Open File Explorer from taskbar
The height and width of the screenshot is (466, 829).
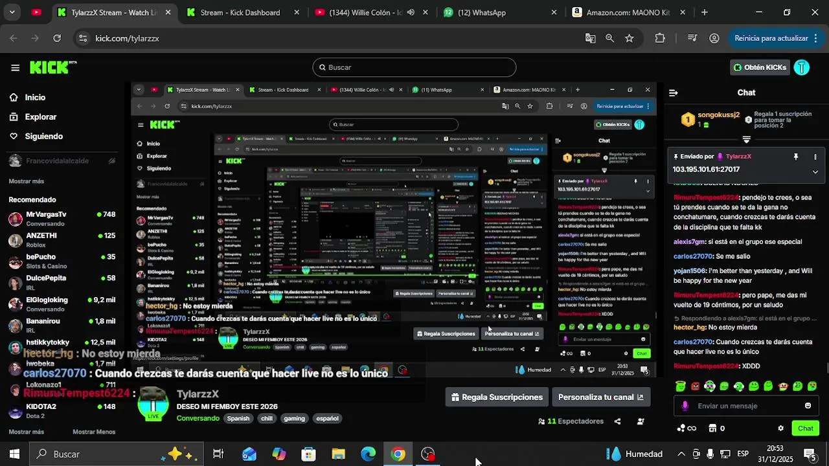tap(338, 454)
